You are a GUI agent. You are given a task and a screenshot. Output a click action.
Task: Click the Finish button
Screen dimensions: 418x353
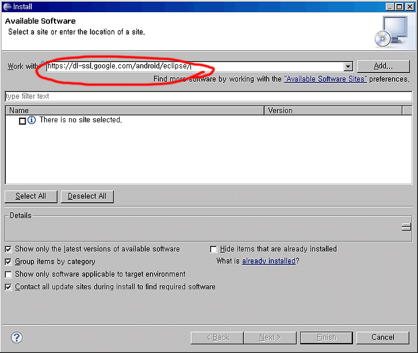point(326,337)
